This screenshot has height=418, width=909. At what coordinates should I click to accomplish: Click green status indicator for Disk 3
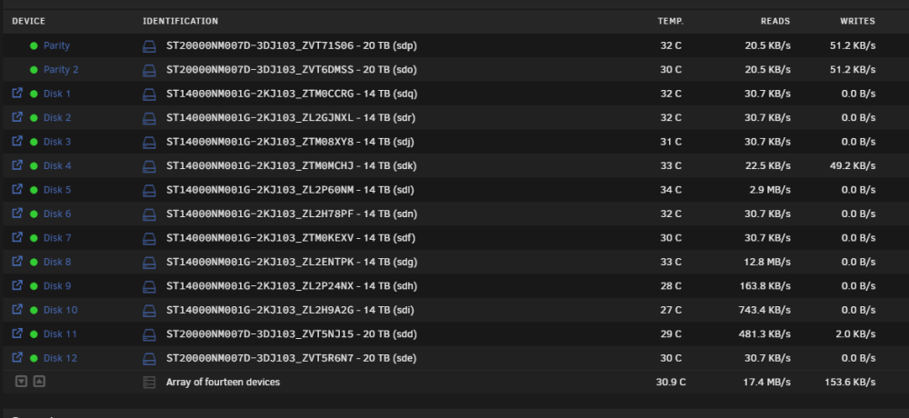click(x=34, y=142)
